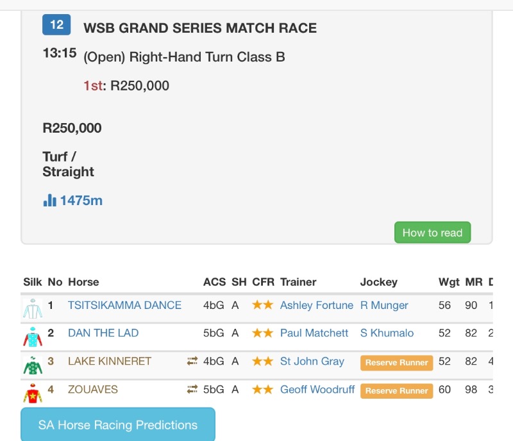
Task: Click the red and yellow silk for Zouaves
Action: (32, 391)
